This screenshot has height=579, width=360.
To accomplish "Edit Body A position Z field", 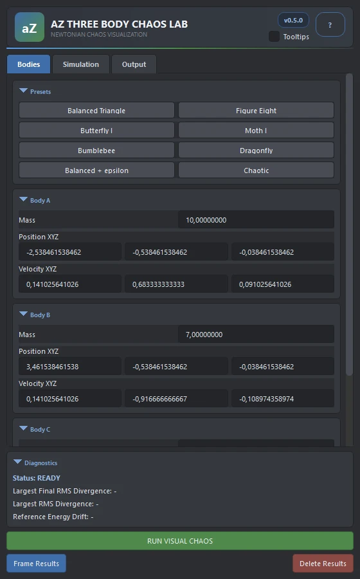I will coord(283,252).
